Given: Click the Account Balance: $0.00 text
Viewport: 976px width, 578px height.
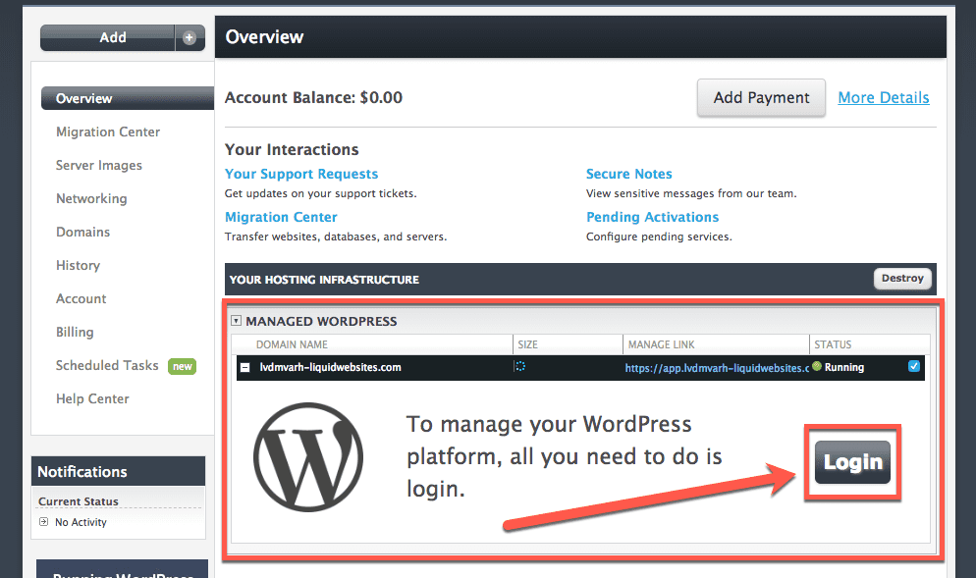Looking at the screenshot, I should (314, 98).
